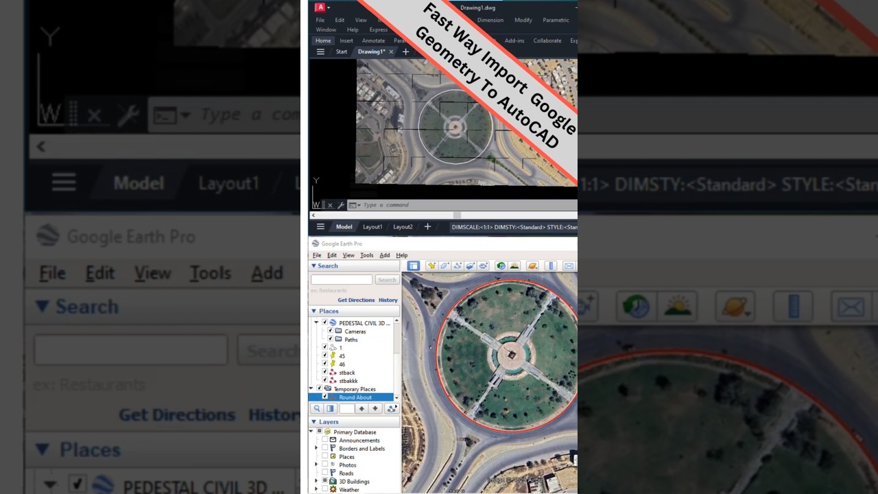Viewport: 878px width, 494px height.
Task: Click the AutoCAD command line wrench icon
Action: 341,205
